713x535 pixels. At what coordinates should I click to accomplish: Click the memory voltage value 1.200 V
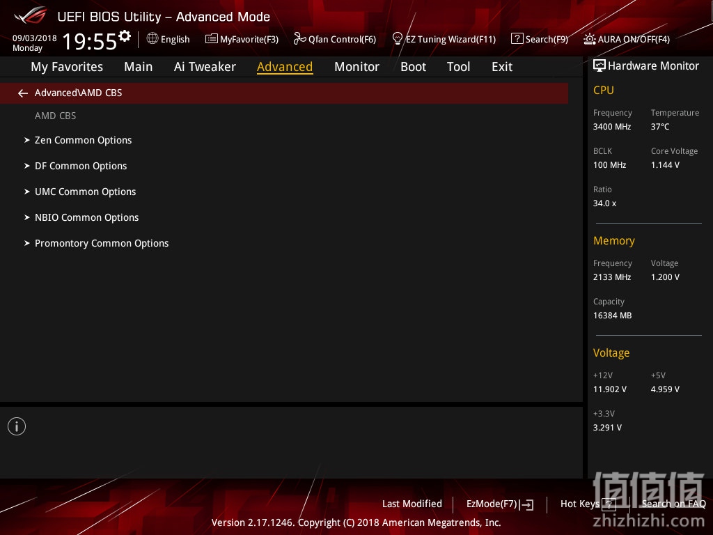pos(665,277)
